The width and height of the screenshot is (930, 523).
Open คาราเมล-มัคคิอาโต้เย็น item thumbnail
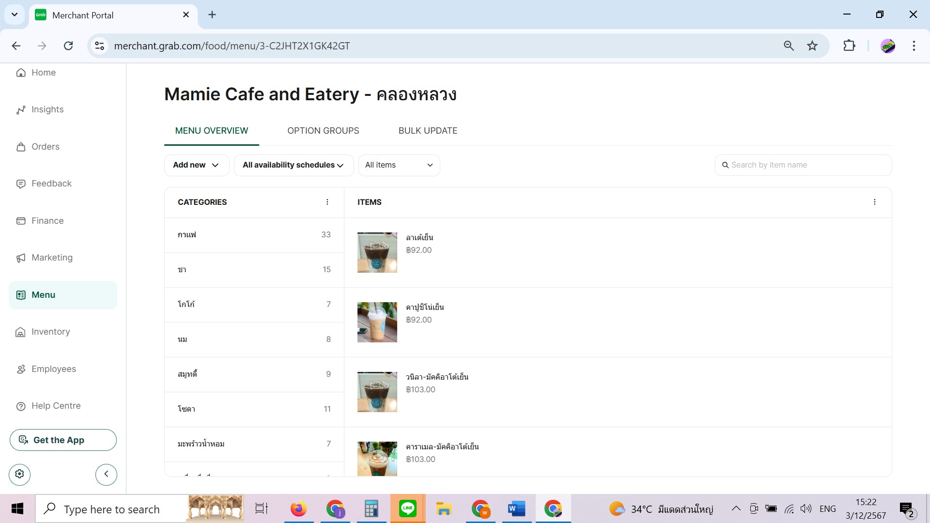(x=377, y=459)
